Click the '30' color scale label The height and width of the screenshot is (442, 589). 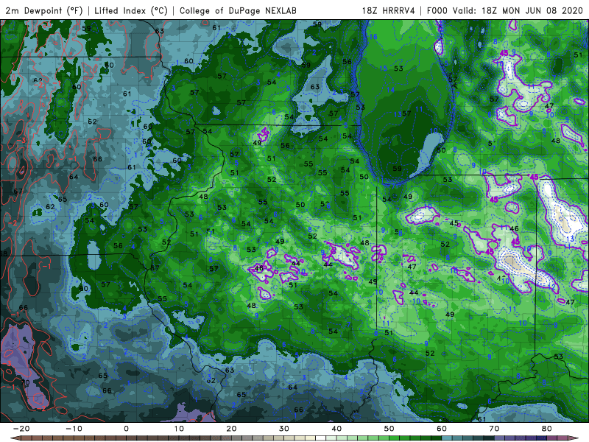tap(284, 429)
